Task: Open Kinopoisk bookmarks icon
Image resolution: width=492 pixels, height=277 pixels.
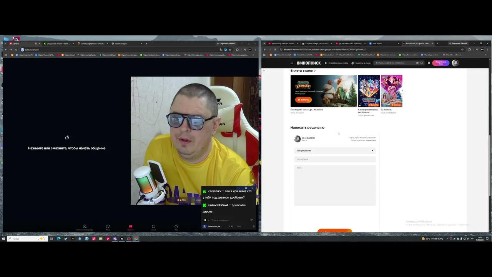Action: click(429, 63)
